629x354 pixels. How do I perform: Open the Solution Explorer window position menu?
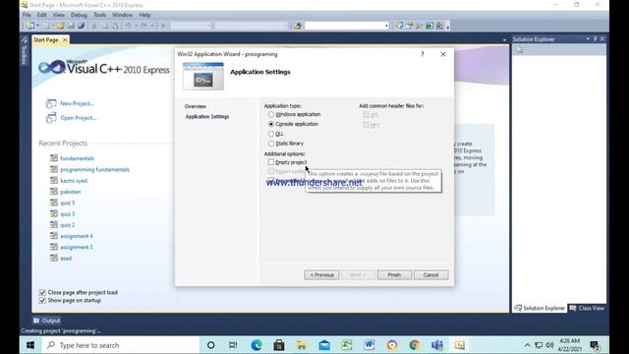[588, 39]
